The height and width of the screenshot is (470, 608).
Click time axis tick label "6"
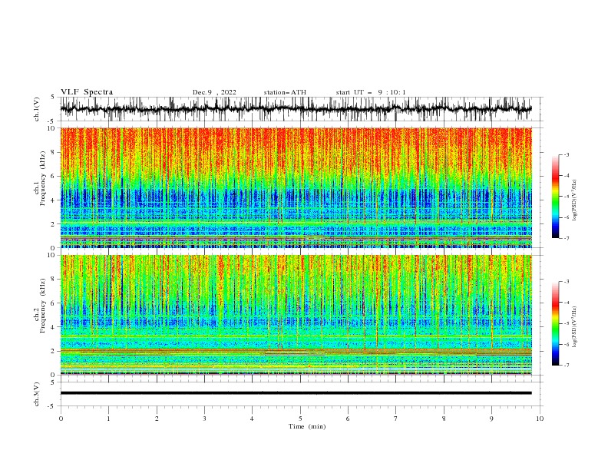[348, 419]
